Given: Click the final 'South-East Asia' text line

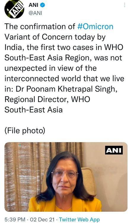Looking at the screenshot, I should (x=34, y=110).
